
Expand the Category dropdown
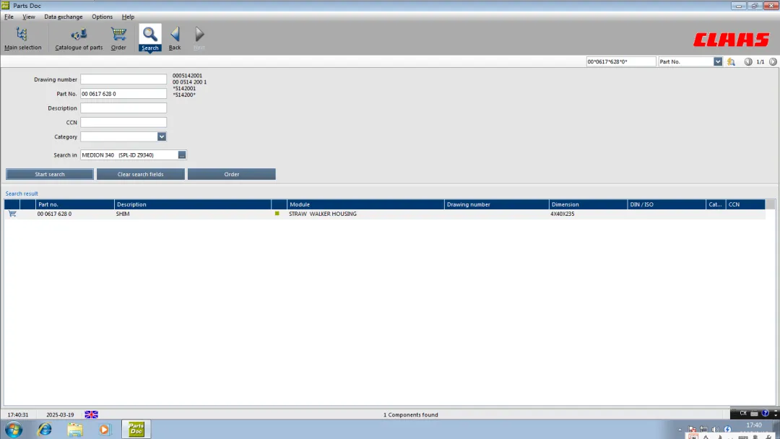[x=162, y=136]
